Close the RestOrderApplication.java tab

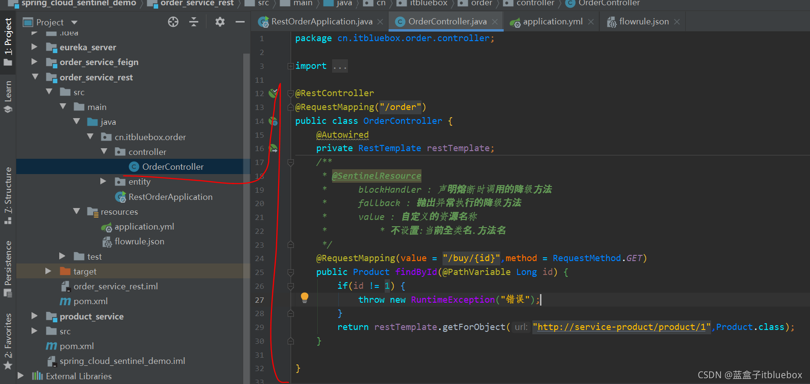coord(380,22)
